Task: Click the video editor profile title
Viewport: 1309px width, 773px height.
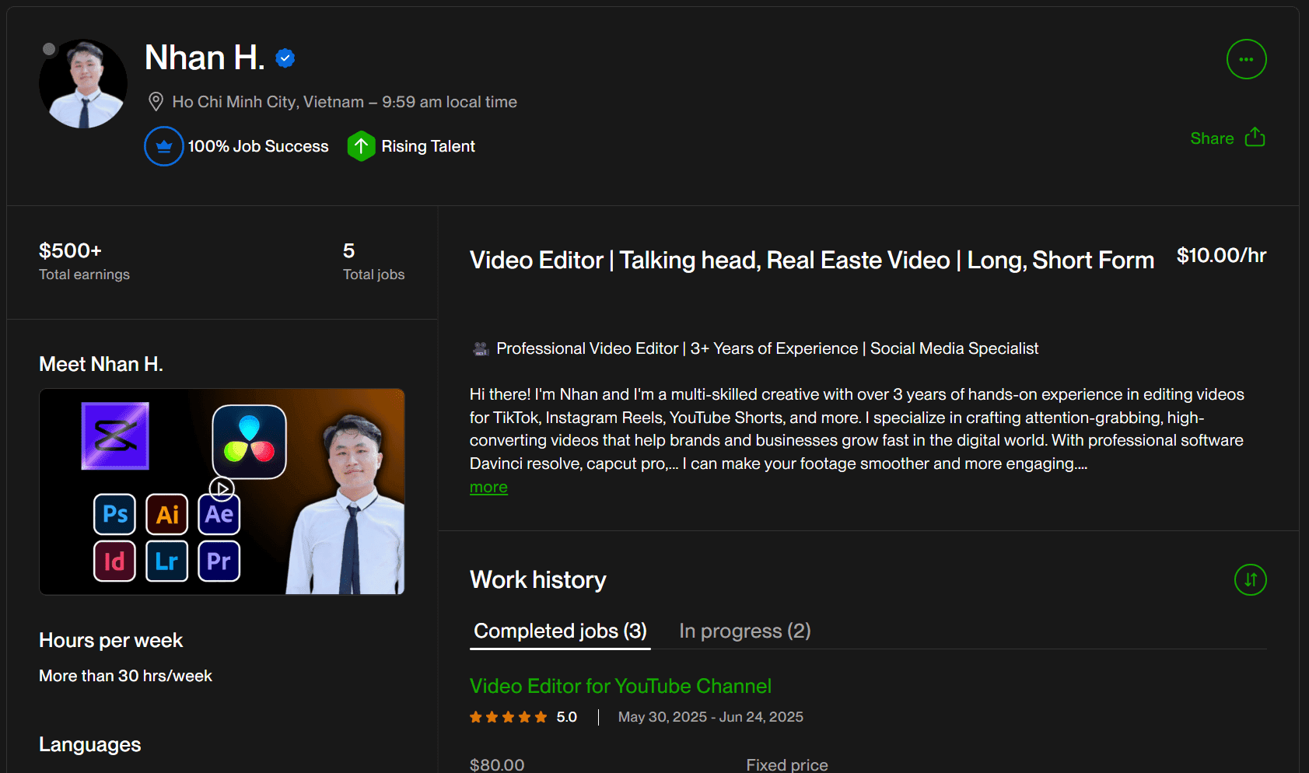Action: [811, 261]
